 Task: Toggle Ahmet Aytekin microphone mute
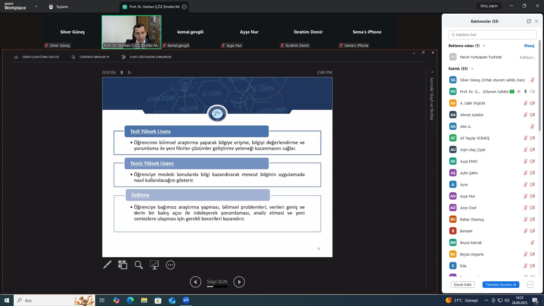(525, 115)
